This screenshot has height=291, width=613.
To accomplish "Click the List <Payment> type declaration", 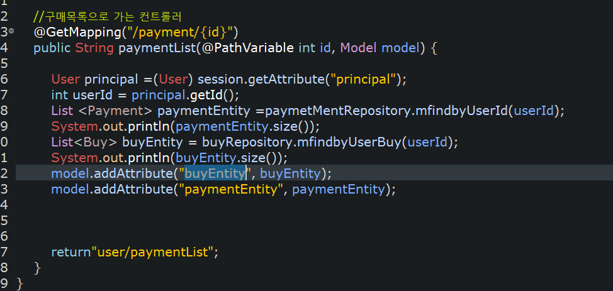I will click(101, 111).
